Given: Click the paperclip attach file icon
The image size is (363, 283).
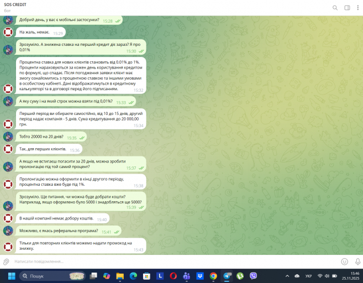Looking at the screenshot, I should point(6,261).
